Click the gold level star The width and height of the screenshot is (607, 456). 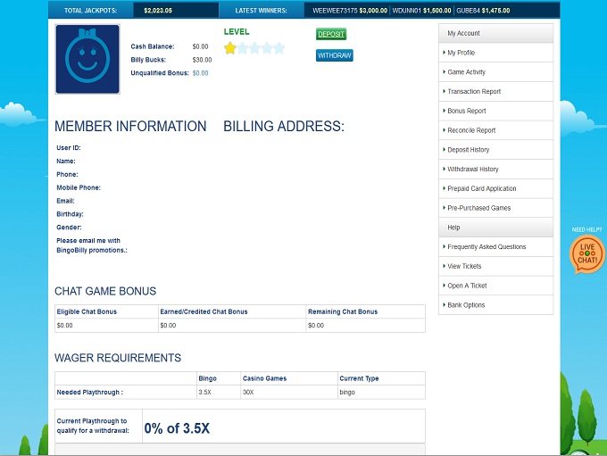(x=230, y=48)
